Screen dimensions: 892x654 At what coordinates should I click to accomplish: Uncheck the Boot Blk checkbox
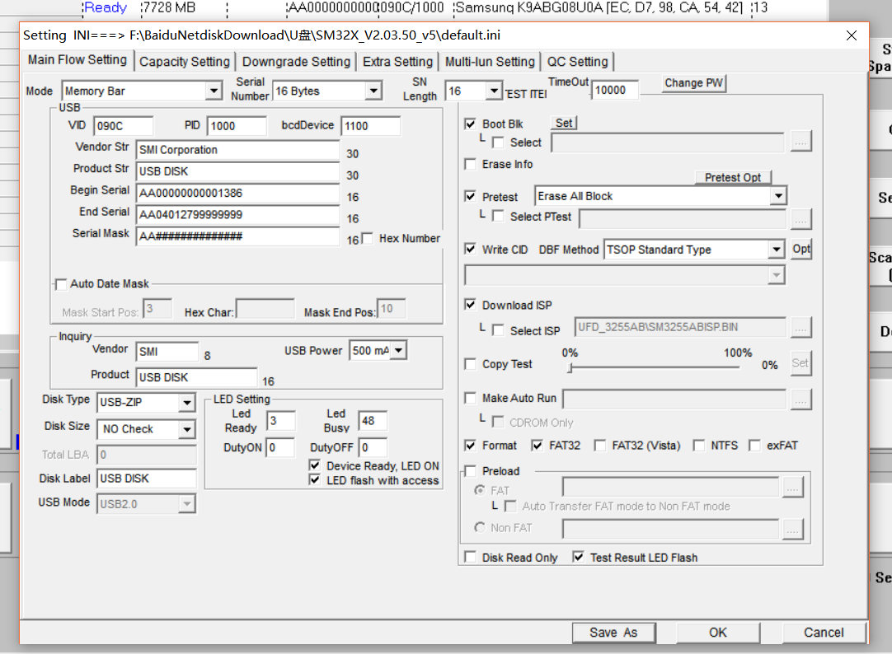pyautogui.click(x=470, y=124)
